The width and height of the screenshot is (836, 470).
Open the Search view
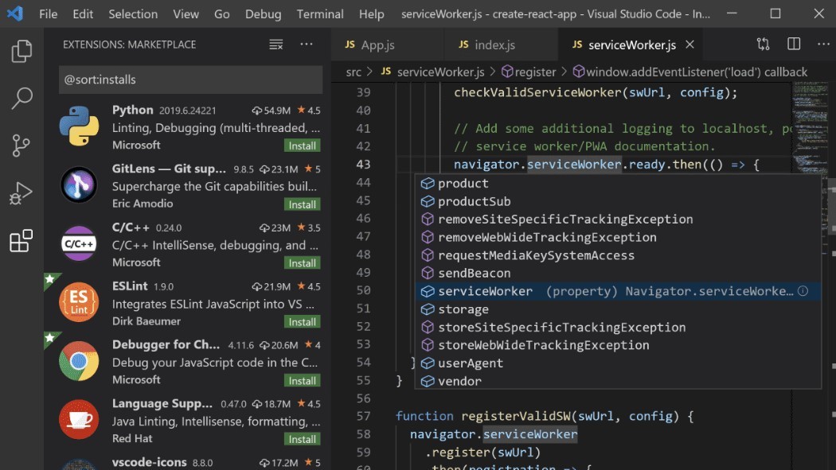[x=21, y=98]
